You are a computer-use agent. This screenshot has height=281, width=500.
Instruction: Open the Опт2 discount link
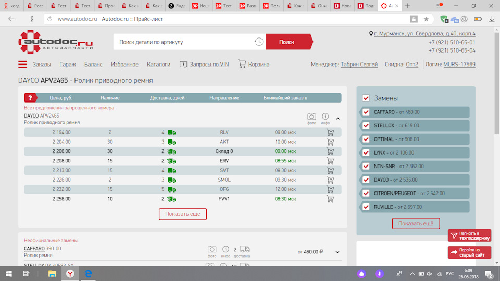coord(412,65)
